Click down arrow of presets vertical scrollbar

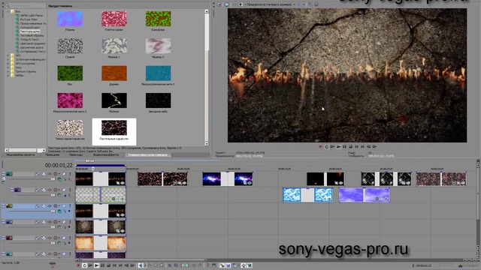click(207, 143)
